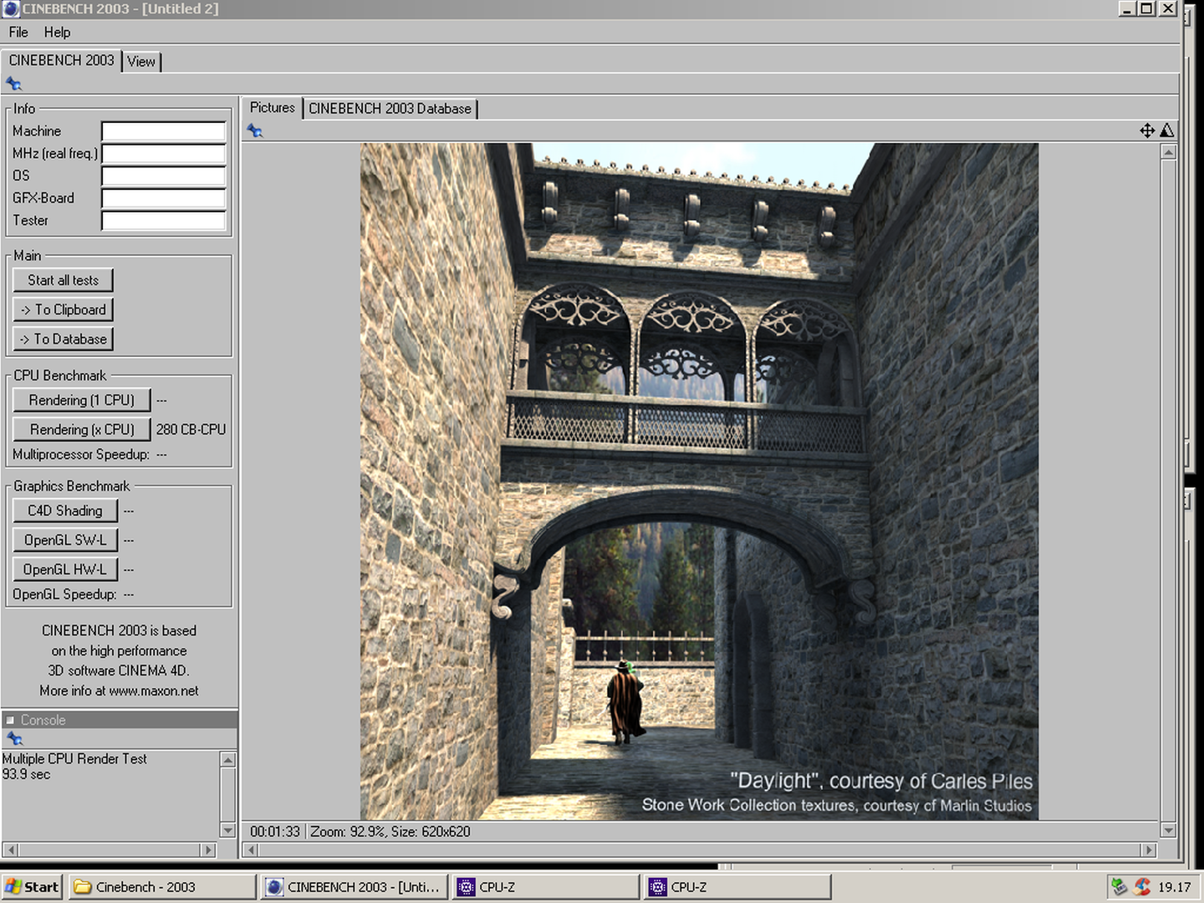Run Rendering (1 CPU) benchmark
The width and height of the screenshot is (1204, 903).
tap(81, 400)
